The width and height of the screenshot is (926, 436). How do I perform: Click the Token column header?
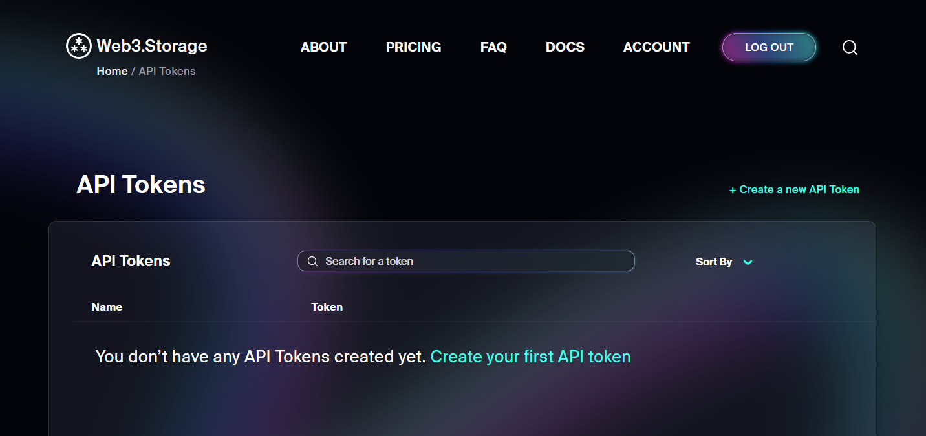[x=327, y=307]
